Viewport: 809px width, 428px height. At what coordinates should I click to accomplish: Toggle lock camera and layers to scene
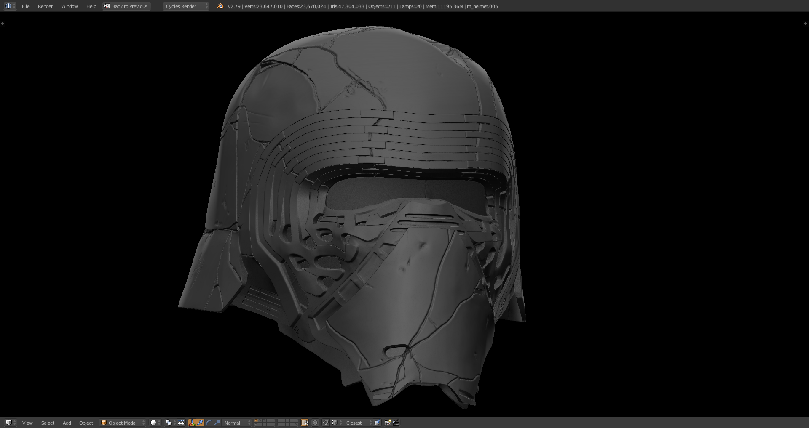(x=305, y=423)
